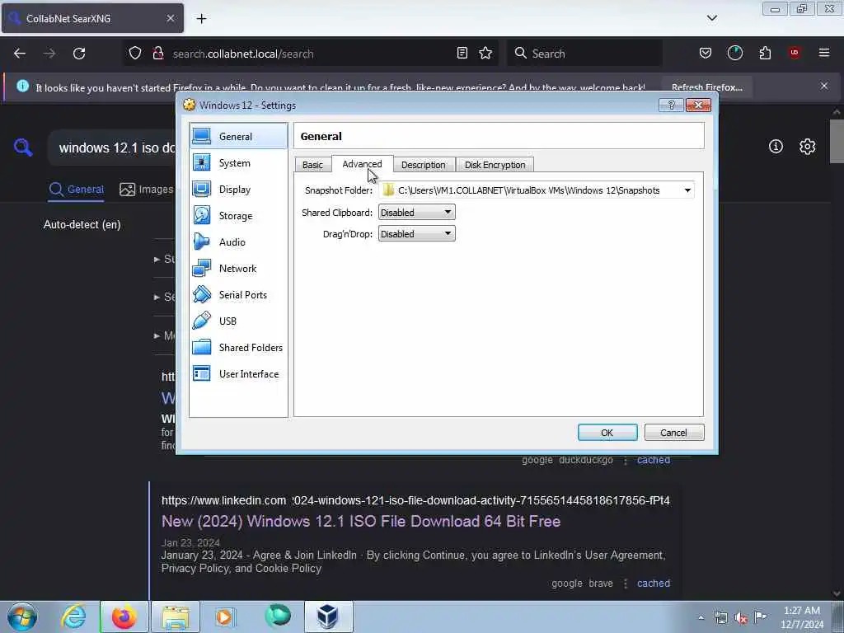Switch to the Description tab
844x633 pixels.
[x=424, y=165]
